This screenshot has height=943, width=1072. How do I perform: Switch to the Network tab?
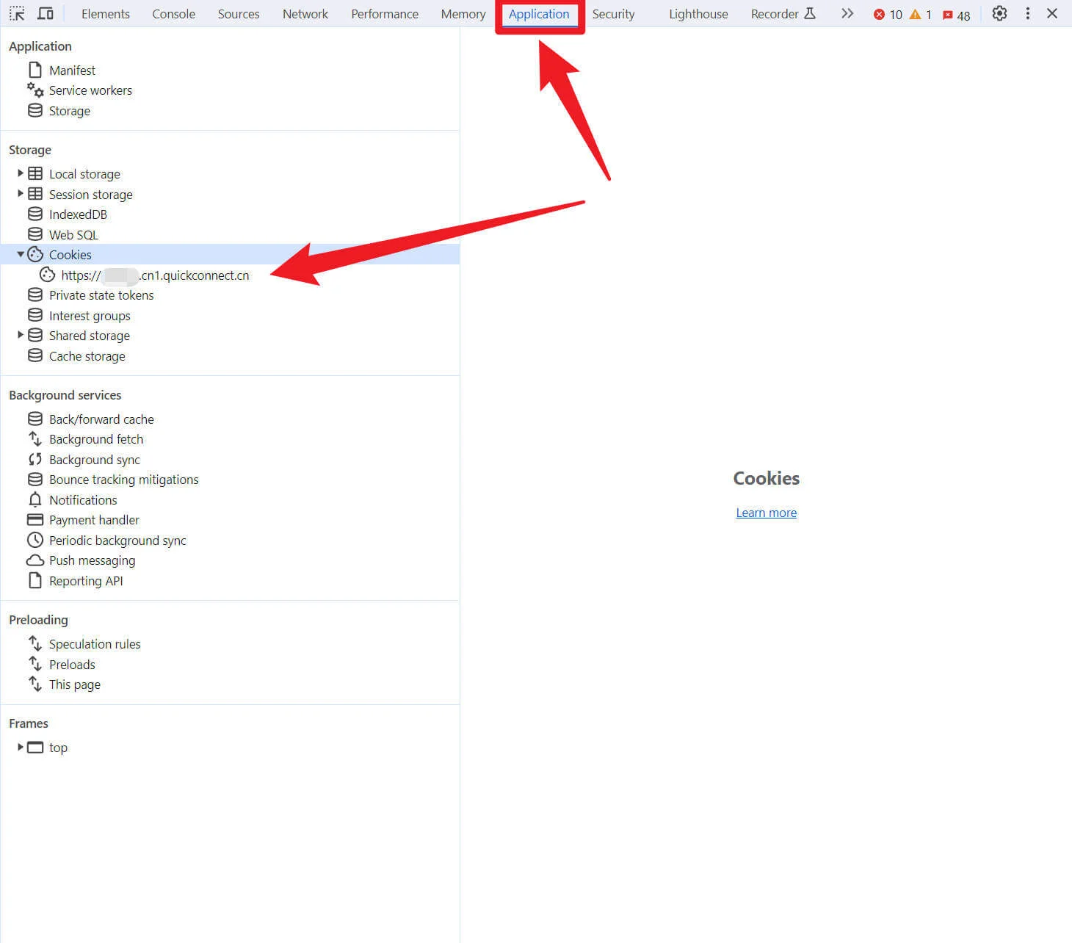(305, 14)
